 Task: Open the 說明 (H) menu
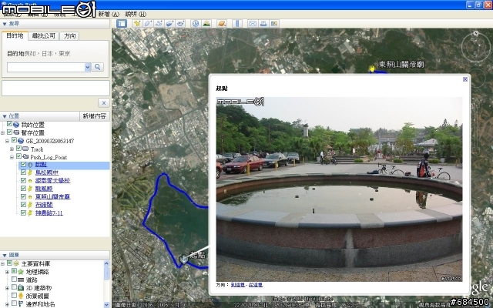[x=136, y=14]
